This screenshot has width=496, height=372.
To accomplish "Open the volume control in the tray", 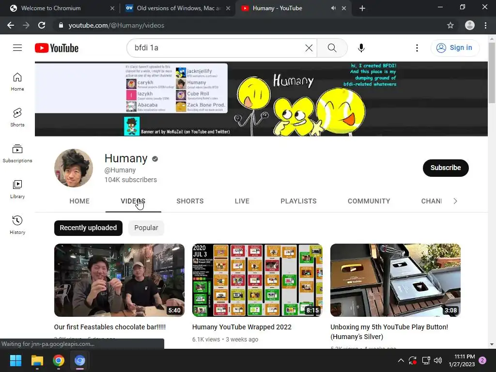I will (x=438, y=360).
